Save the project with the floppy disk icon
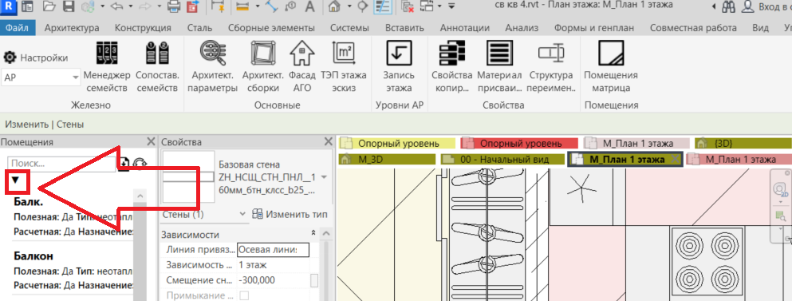This screenshot has width=792, height=301. [69, 6]
